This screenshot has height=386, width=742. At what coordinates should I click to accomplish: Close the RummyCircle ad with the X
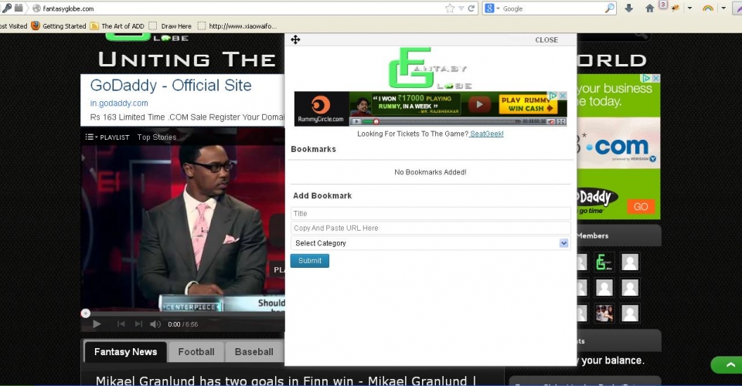[563, 96]
